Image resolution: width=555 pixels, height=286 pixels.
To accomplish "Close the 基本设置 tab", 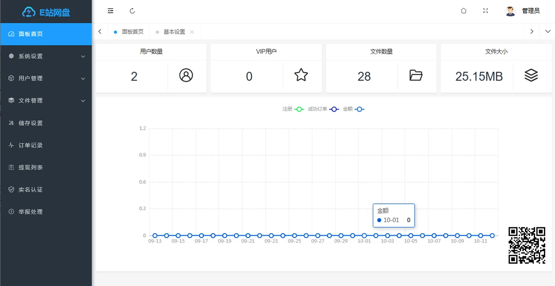I will [x=192, y=32].
